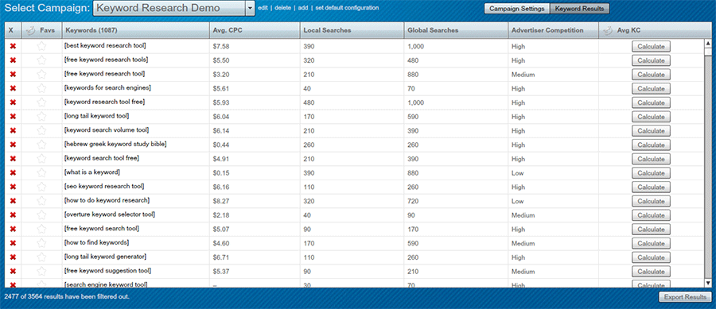Delete the hebrew greek keyword study bible row
This screenshot has width=716, height=309.
(x=13, y=145)
